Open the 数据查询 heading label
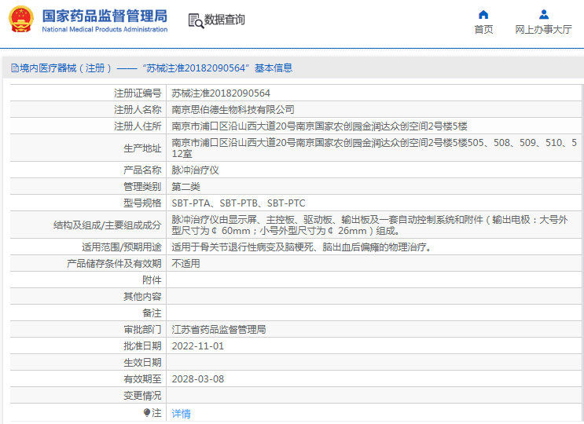Viewport: 584px width, 424px height. coord(224,20)
